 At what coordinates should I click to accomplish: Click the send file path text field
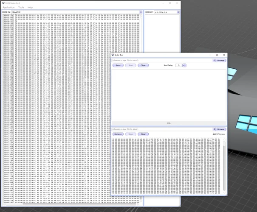[x=162, y=60]
